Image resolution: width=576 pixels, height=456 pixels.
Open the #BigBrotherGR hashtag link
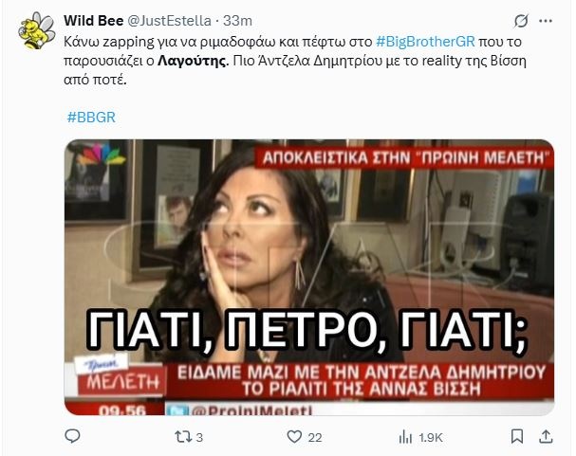(x=426, y=42)
